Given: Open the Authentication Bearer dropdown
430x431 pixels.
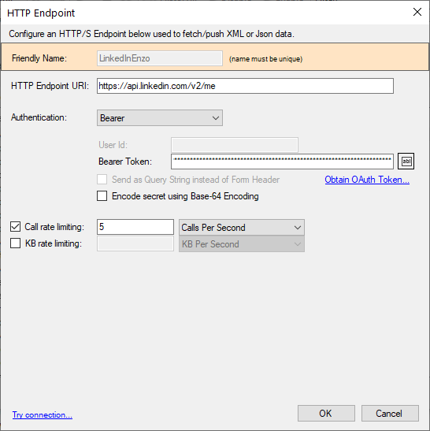Looking at the screenshot, I should [160, 118].
